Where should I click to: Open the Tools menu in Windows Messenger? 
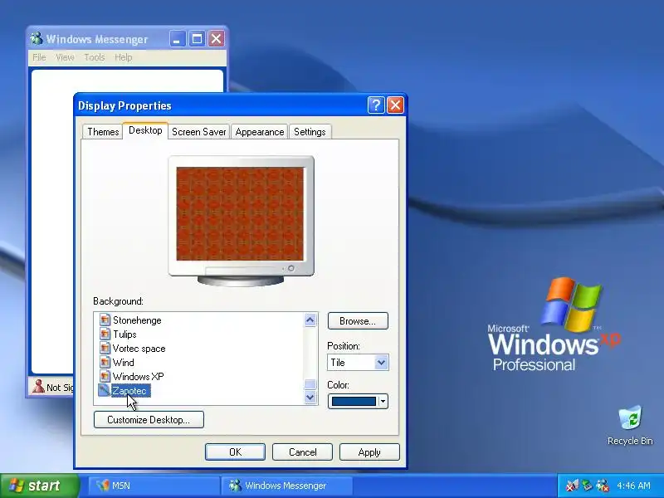95,57
